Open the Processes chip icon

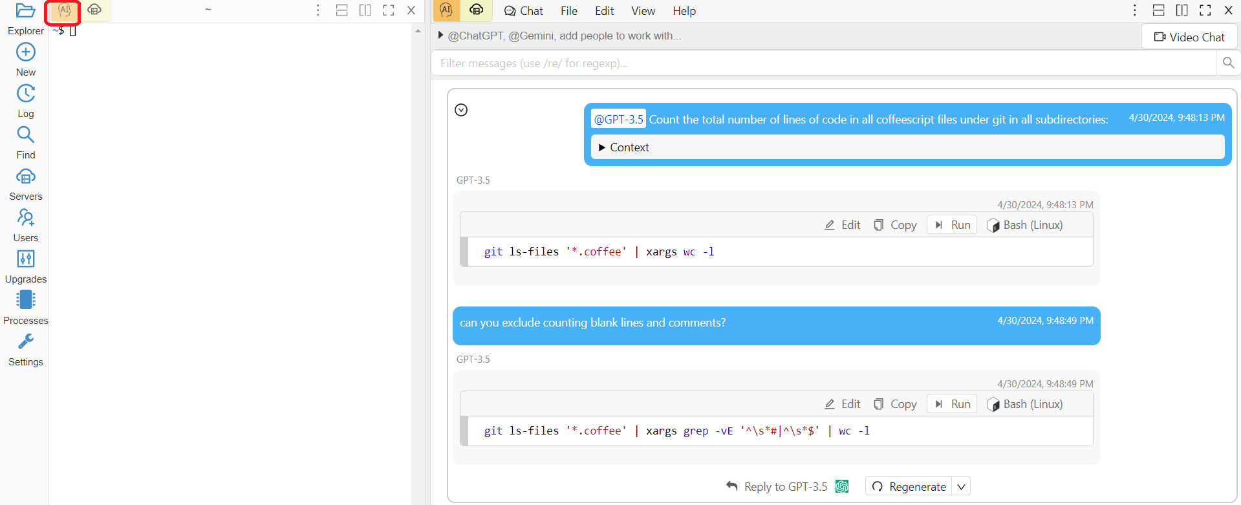[25, 300]
